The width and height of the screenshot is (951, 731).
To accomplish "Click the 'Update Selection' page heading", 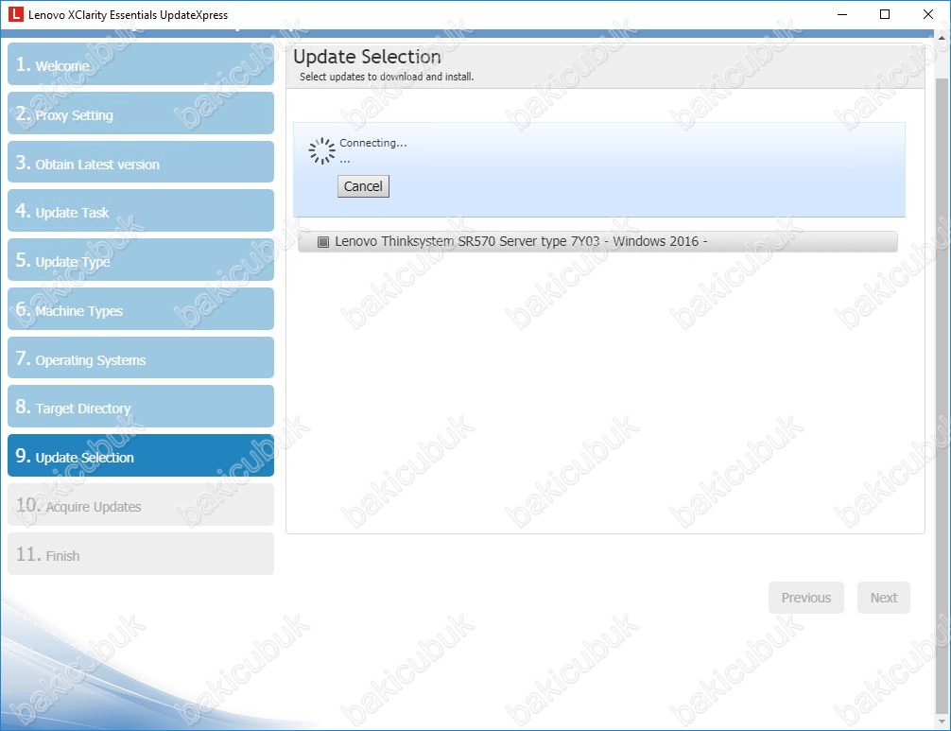I will 367,57.
